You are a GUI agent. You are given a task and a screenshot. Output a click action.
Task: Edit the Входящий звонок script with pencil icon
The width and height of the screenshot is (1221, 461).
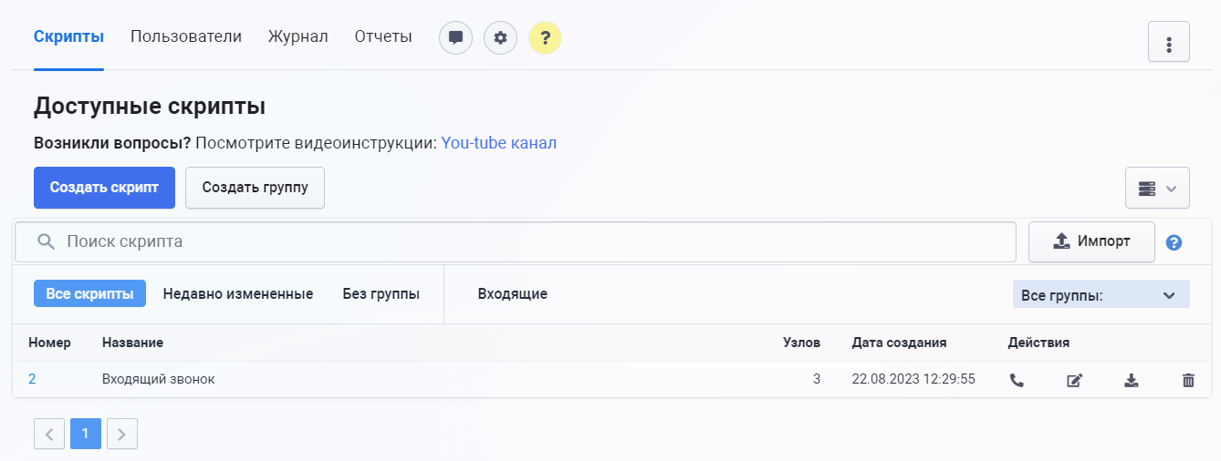[x=1074, y=381]
